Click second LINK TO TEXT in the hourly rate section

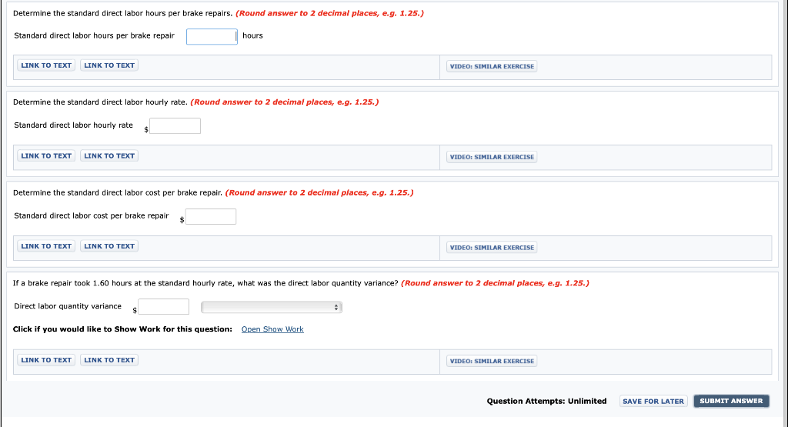click(109, 155)
